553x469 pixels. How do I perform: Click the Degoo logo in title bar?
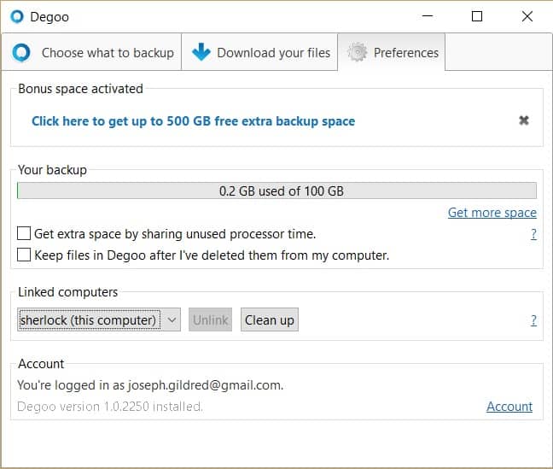17,16
